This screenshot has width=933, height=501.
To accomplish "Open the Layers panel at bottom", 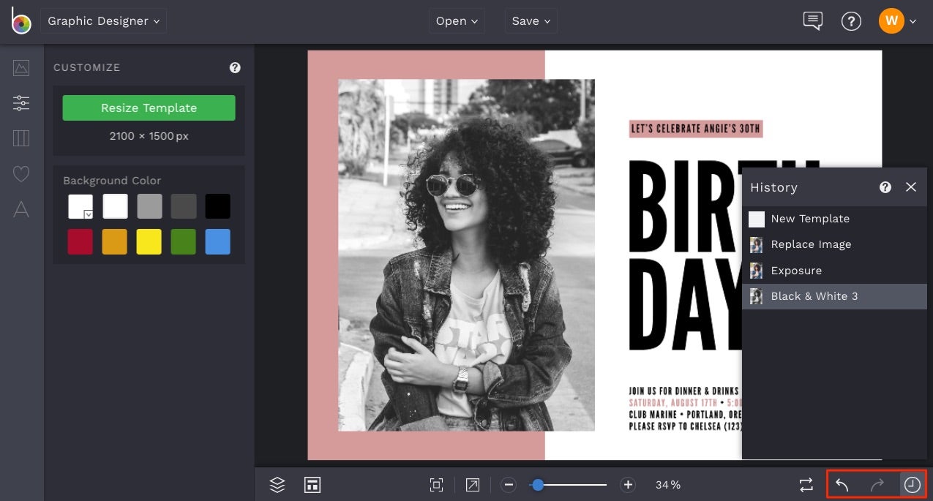I will tap(277, 484).
